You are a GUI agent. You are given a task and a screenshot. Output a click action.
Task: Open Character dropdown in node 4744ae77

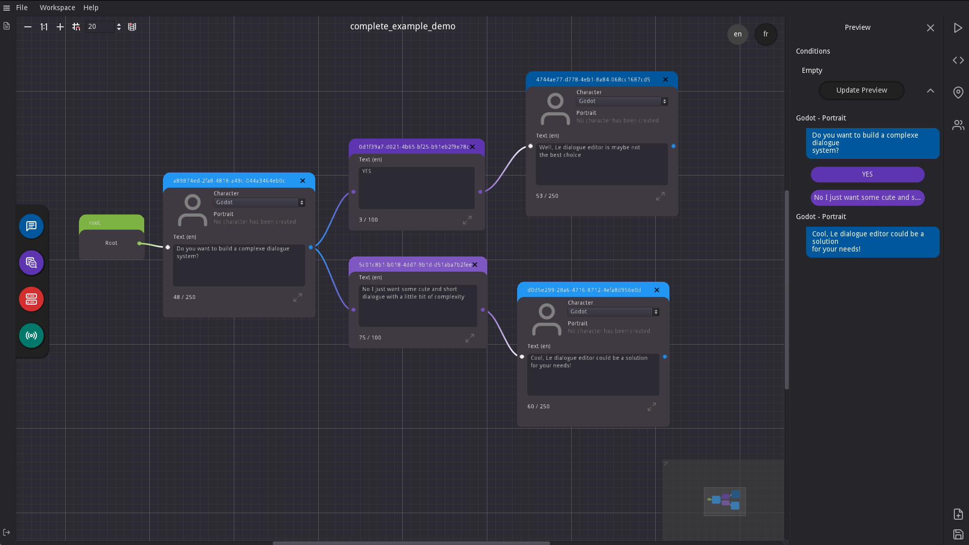[x=622, y=101]
